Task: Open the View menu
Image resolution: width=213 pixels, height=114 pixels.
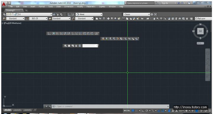Action: (x=25, y=6)
